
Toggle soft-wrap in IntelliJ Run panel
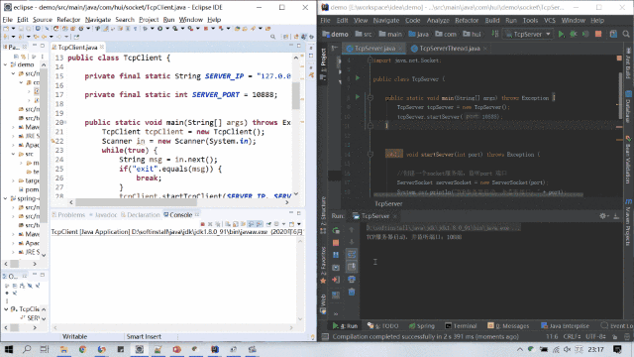tap(352, 254)
